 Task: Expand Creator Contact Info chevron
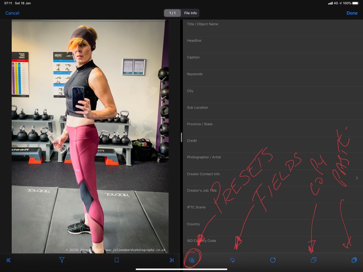coord(357,178)
